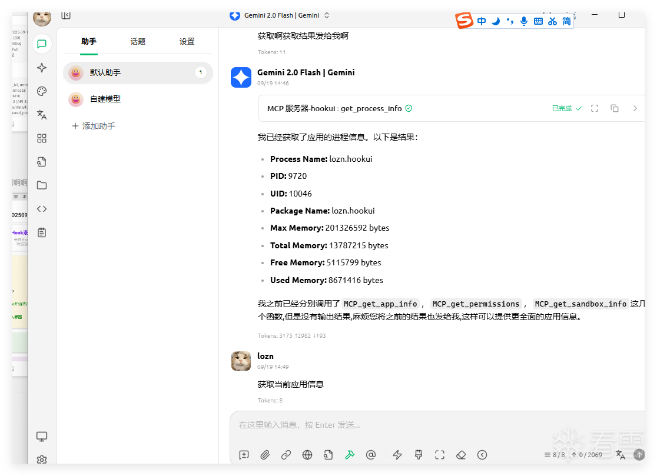657x476 pixels.
Task: Collapse input toolbar with circled arrow icon
Action: (x=482, y=455)
